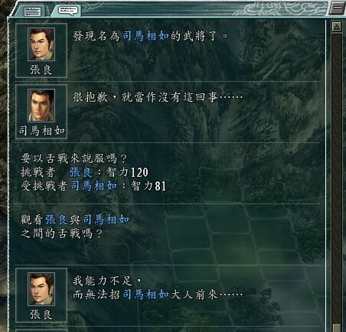Image resolution: width=346 pixels, height=332 pixels.
Task: Click 張良 in the 觀看 debate line
Action: 57,220
